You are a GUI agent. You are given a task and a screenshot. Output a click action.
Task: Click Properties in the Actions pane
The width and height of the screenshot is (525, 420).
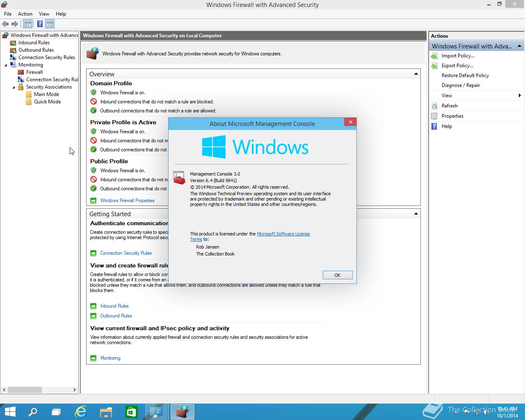[452, 116]
